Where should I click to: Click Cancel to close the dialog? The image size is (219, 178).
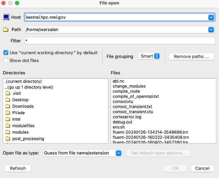[202, 168]
